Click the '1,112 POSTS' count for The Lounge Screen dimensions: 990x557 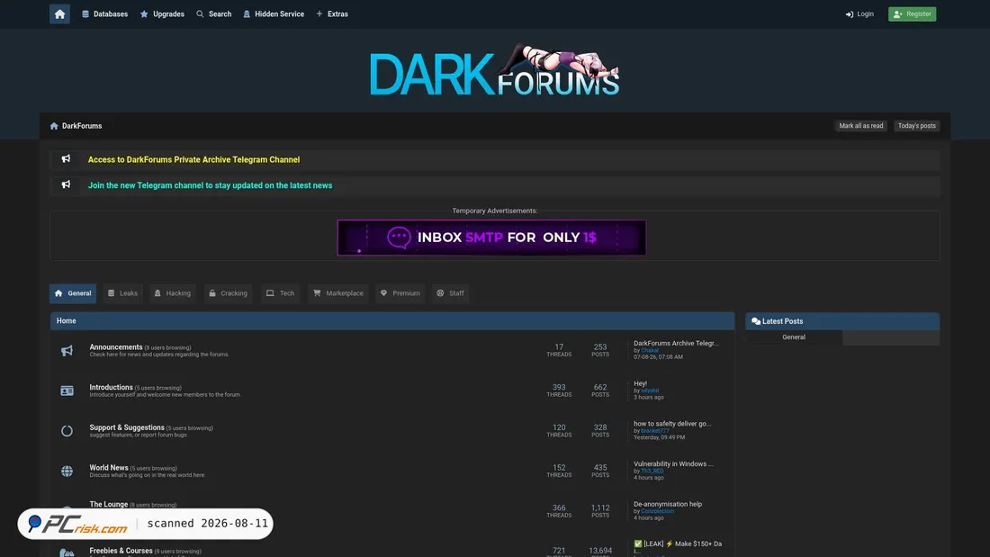(x=599, y=511)
